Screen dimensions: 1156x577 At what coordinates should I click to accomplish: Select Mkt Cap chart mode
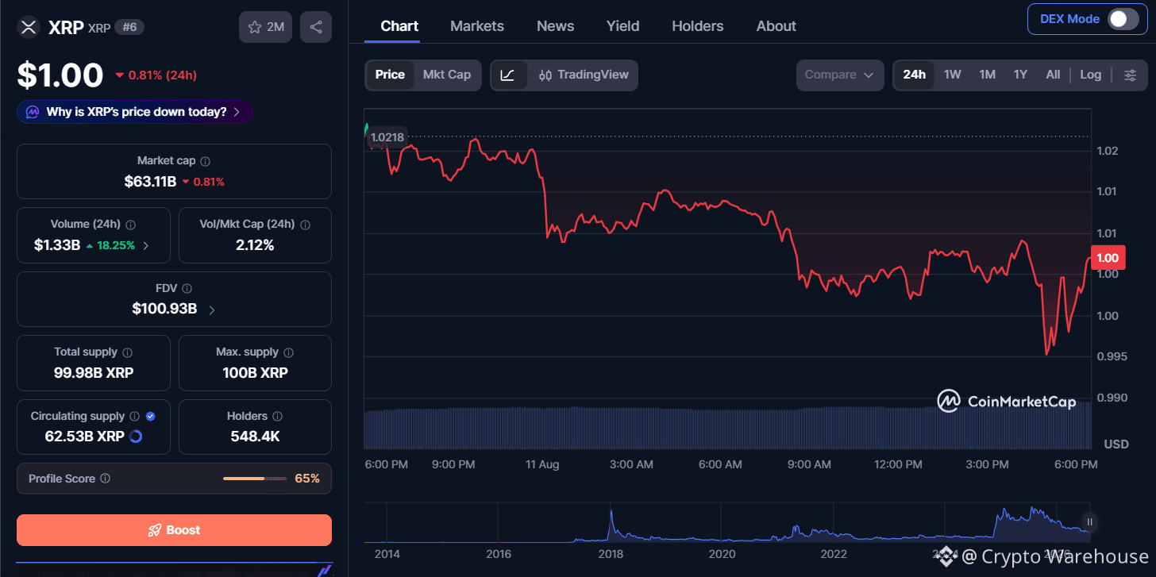pyautogui.click(x=447, y=75)
